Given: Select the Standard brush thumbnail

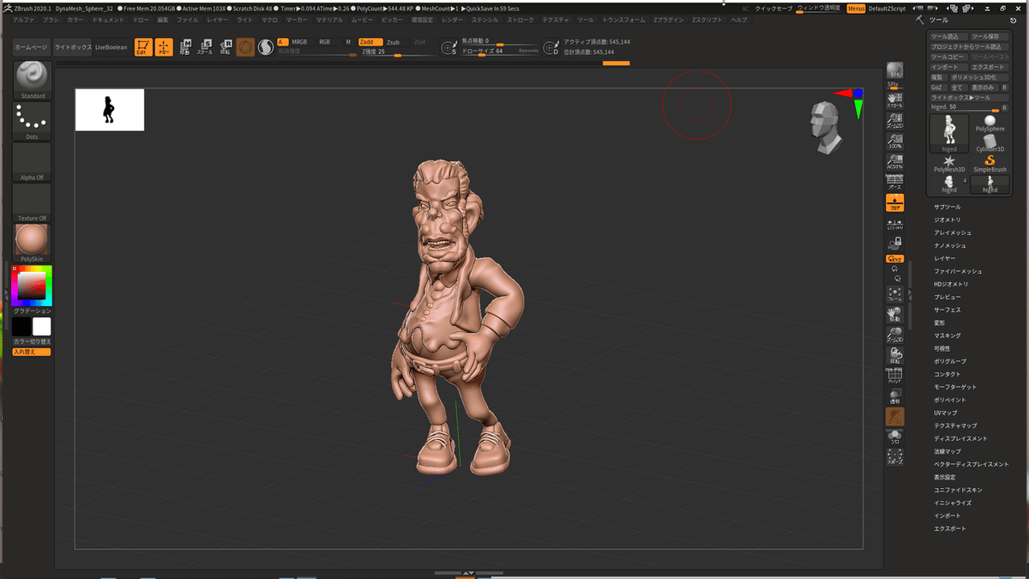Looking at the screenshot, I should pos(33,75).
